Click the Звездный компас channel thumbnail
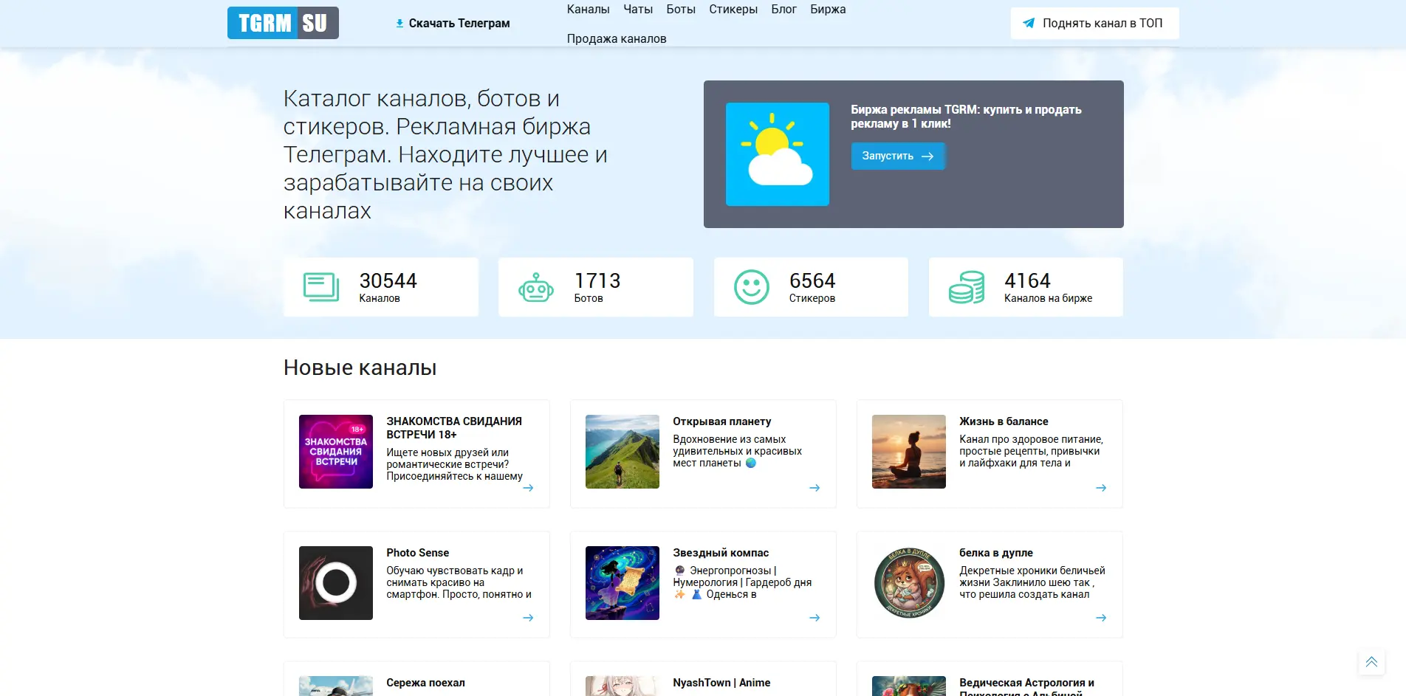 [x=622, y=583]
